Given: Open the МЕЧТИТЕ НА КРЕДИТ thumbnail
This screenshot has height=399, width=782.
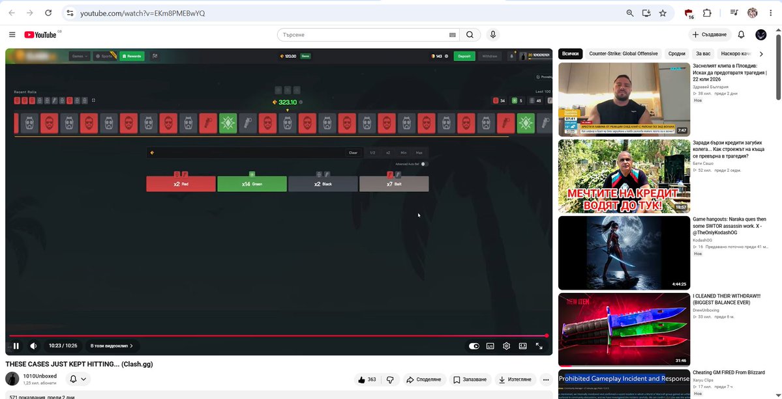Looking at the screenshot, I should pyautogui.click(x=624, y=176).
